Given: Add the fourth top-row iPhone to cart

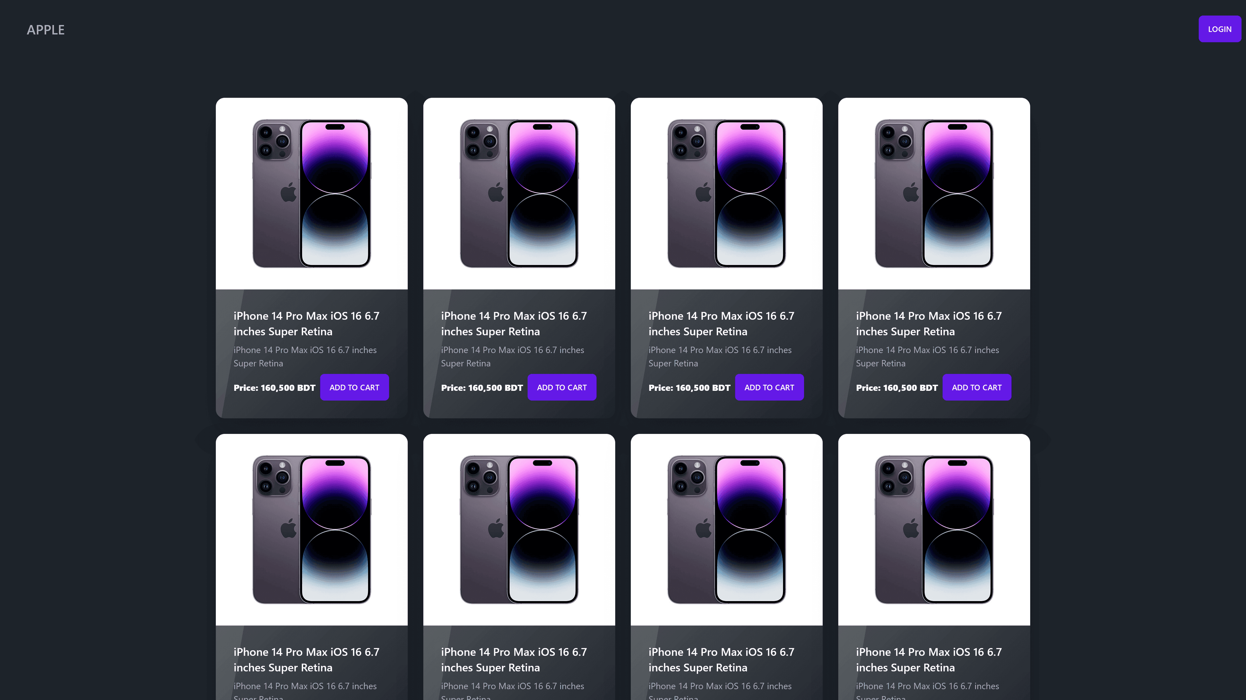Looking at the screenshot, I should pos(977,388).
